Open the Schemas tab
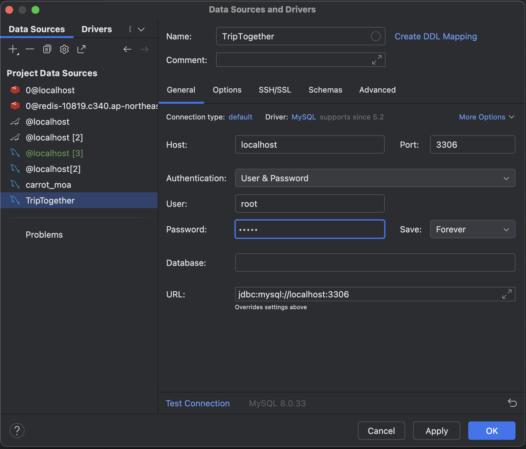 (325, 90)
